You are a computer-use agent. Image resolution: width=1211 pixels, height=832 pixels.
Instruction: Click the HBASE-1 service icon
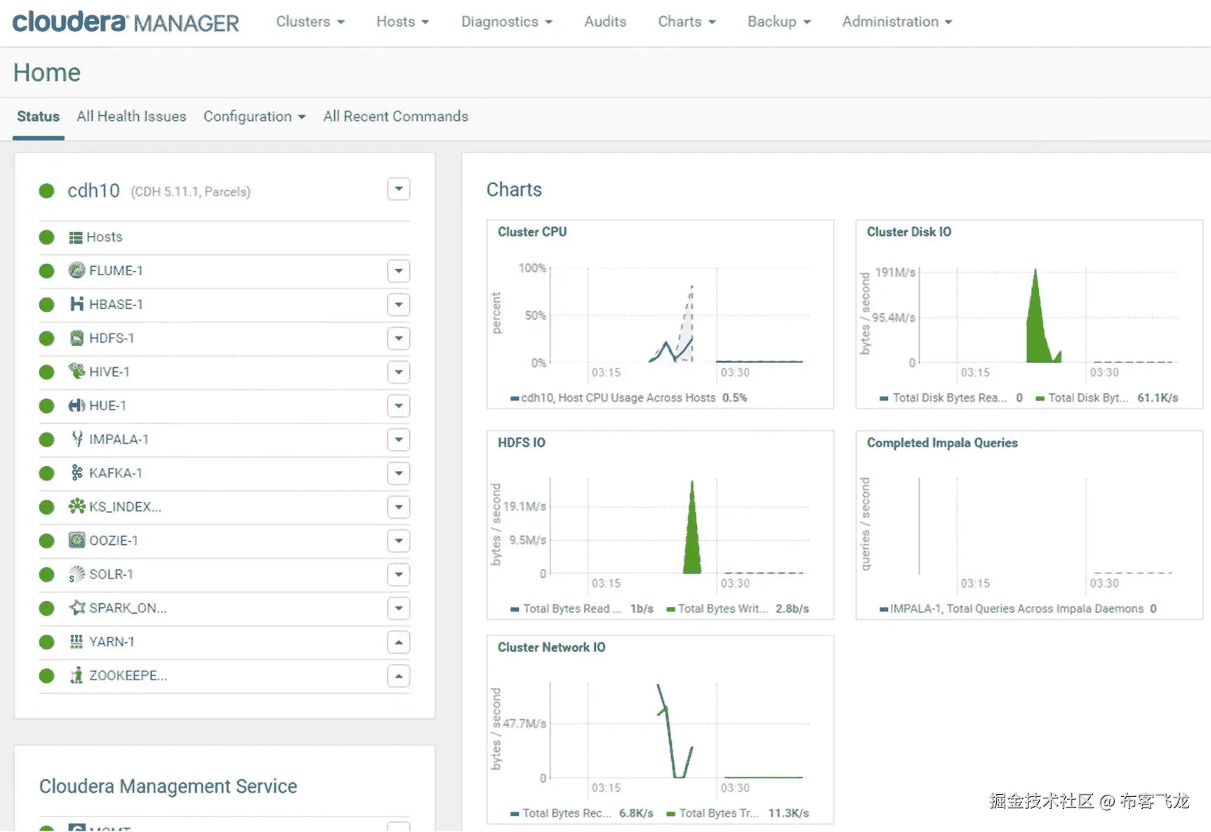(77, 304)
